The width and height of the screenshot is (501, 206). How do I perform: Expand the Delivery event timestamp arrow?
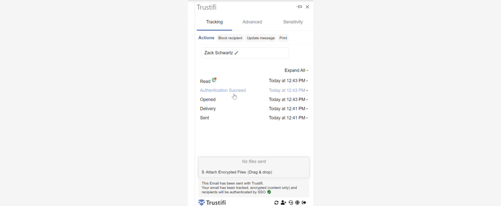tap(307, 109)
